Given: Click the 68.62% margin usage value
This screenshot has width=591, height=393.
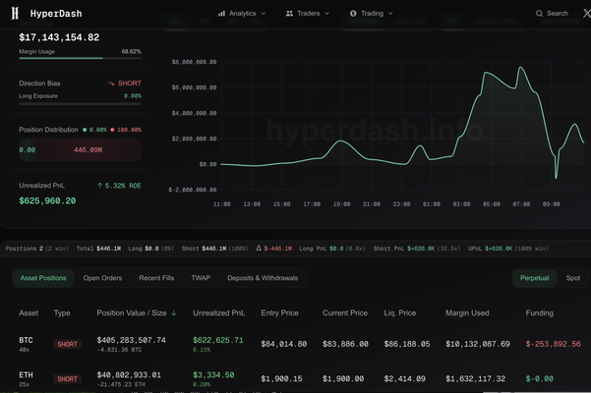Looking at the screenshot, I should (131, 51).
